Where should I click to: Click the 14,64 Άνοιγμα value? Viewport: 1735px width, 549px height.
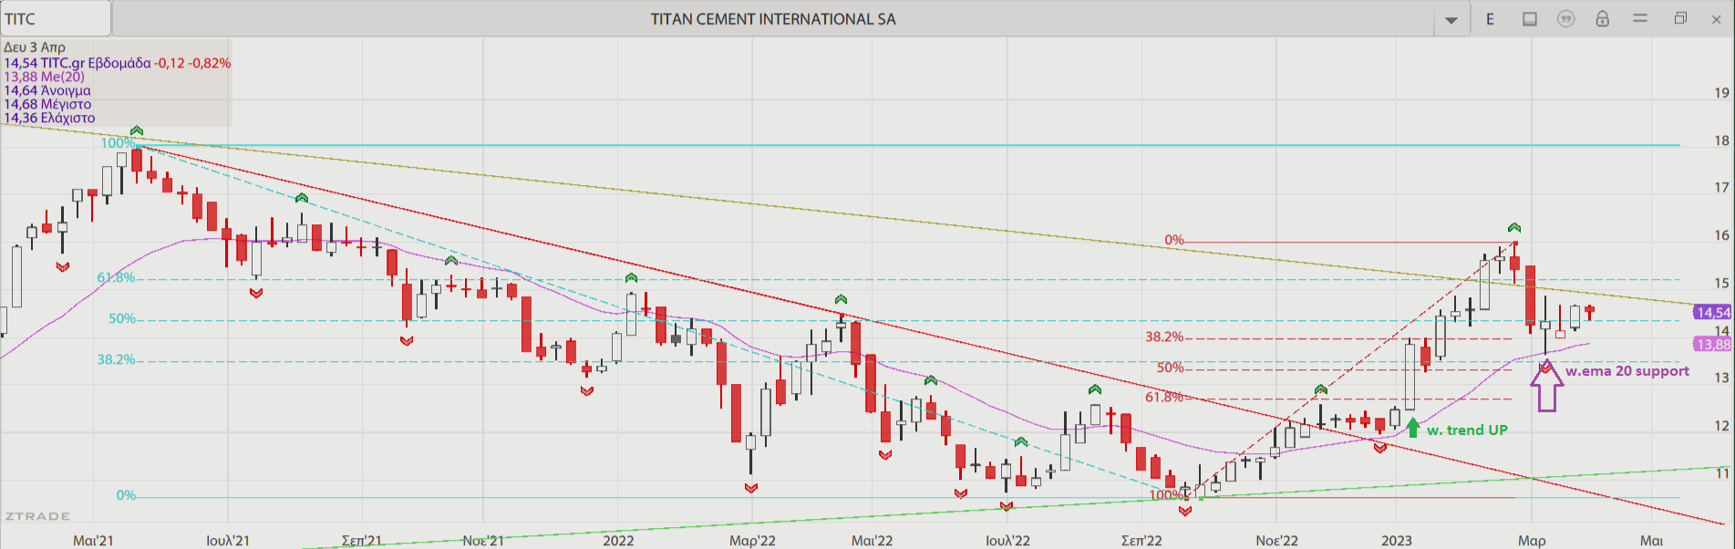pos(47,90)
